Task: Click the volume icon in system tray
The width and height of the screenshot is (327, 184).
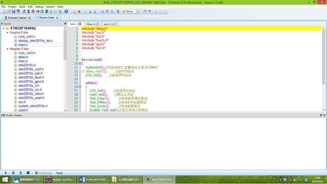Action: [x=295, y=180]
